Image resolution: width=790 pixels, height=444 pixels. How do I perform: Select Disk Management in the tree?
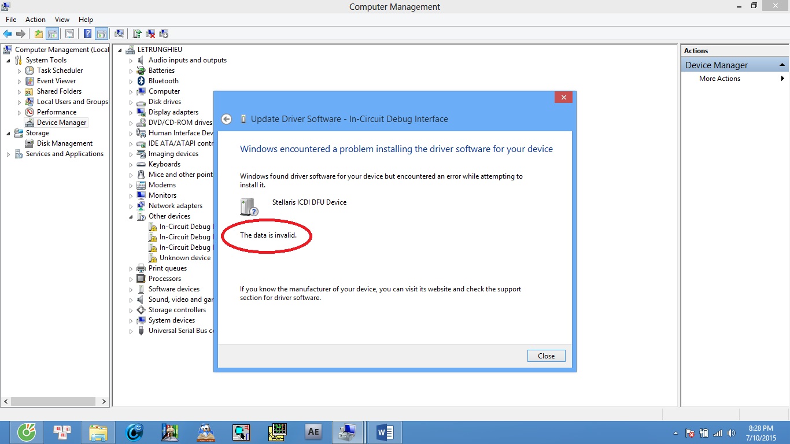click(x=64, y=143)
